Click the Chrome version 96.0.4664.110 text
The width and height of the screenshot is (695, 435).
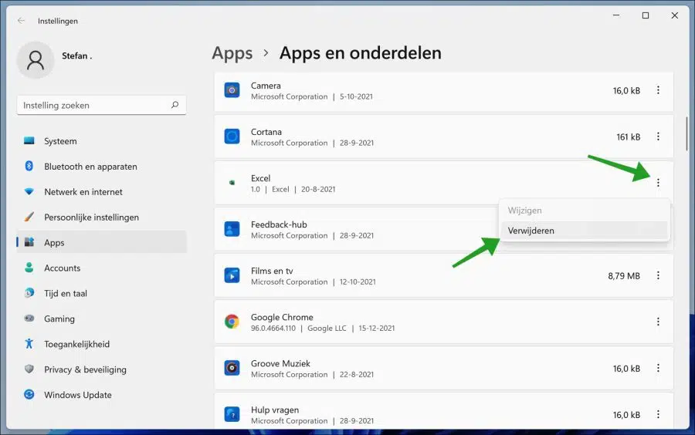(x=273, y=329)
